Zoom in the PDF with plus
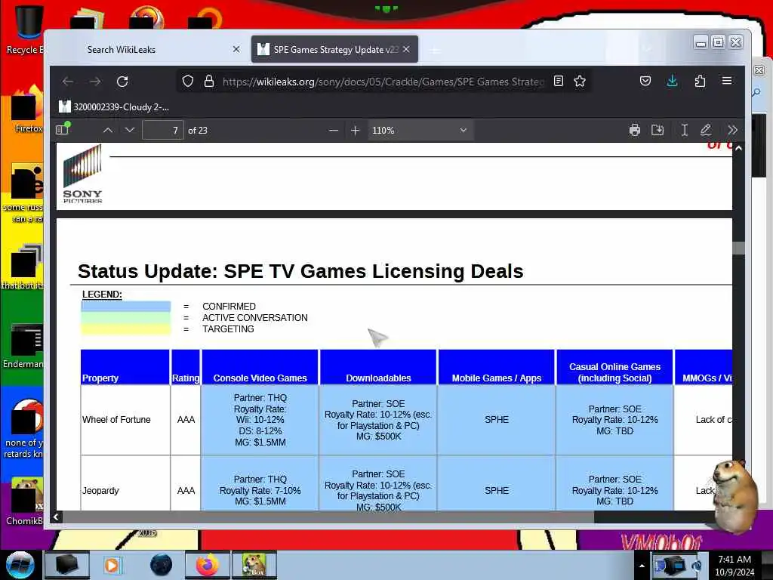 click(x=355, y=130)
